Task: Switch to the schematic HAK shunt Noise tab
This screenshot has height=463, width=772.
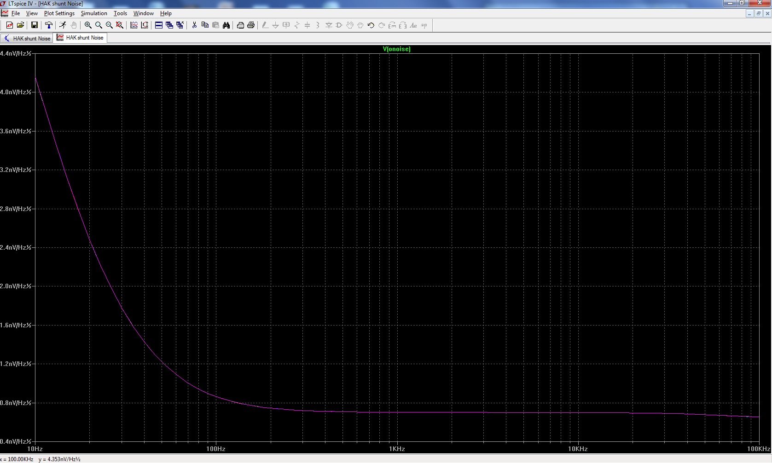Action: tap(27, 38)
